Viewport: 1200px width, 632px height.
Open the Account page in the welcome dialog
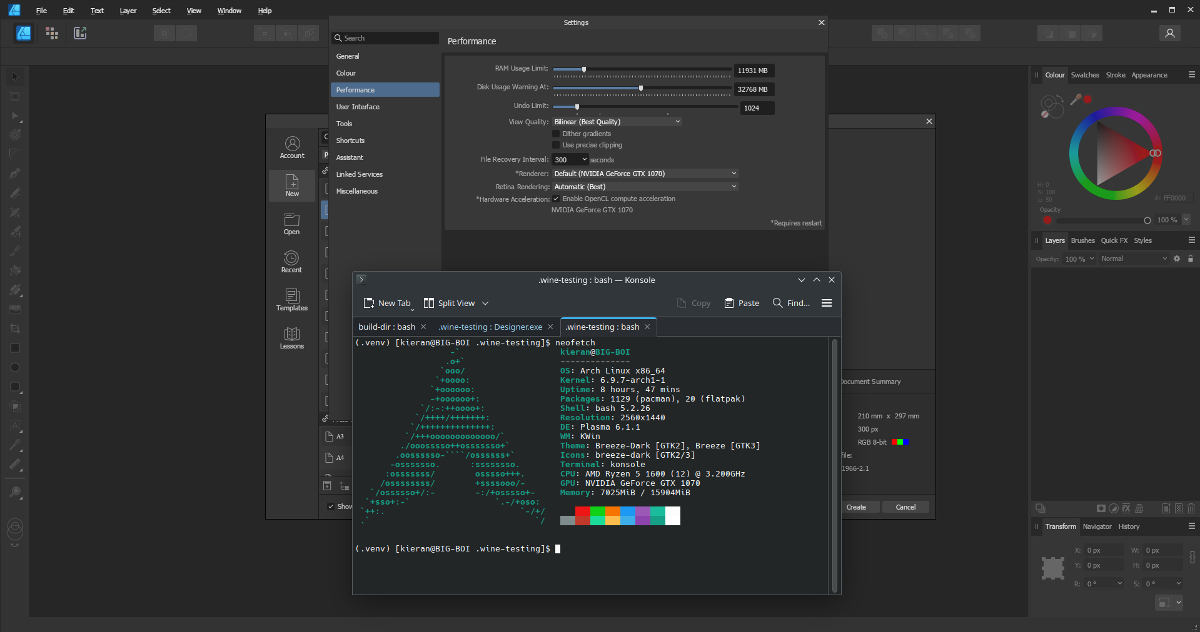click(x=292, y=147)
